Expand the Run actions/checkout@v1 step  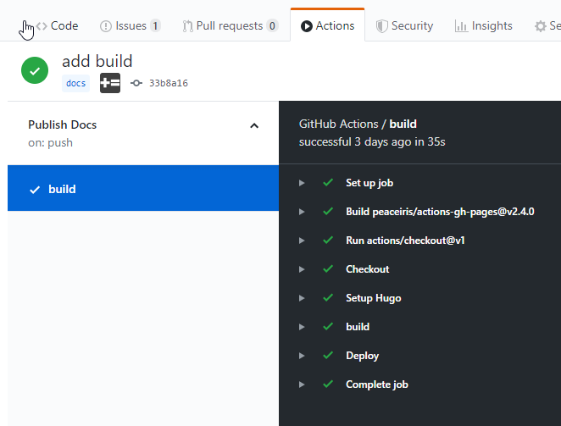pyautogui.click(x=302, y=241)
